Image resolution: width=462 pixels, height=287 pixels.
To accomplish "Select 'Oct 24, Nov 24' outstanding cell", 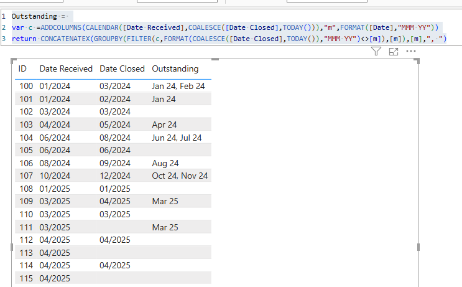I will pos(180,176).
